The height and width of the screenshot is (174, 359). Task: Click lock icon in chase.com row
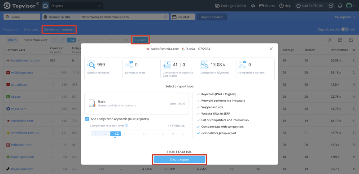click(x=53, y=109)
